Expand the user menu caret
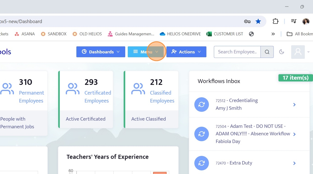 [309, 52]
